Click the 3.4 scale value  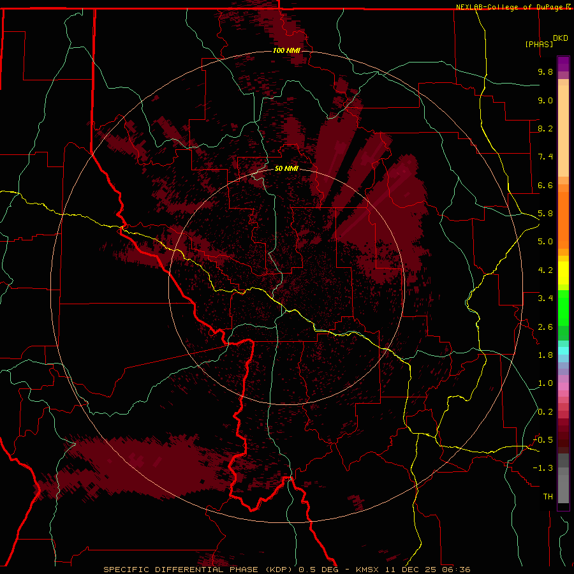tap(545, 298)
